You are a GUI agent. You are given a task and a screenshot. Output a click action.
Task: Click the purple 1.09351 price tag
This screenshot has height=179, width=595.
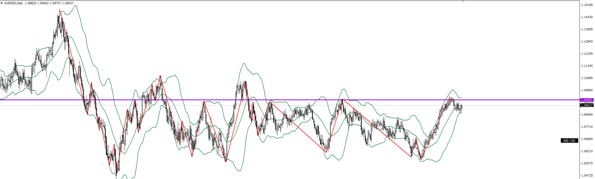pos(587,100)
